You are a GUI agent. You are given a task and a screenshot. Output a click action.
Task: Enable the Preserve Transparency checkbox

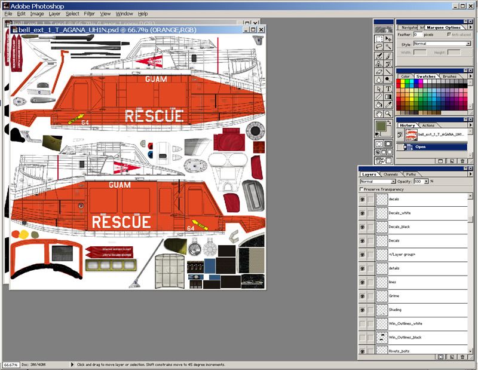(x=361, y=189)
